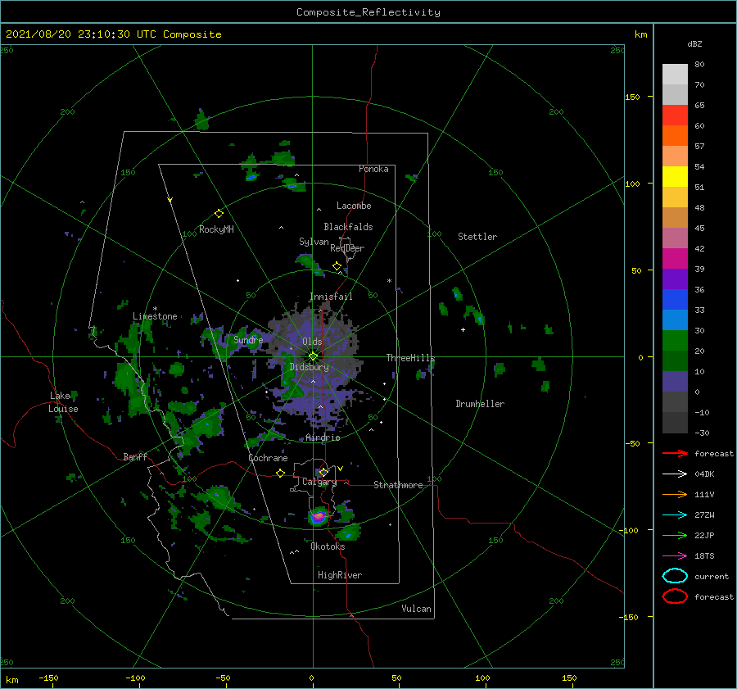Select the magenta 18TS arrow icon

coord(675,556)
